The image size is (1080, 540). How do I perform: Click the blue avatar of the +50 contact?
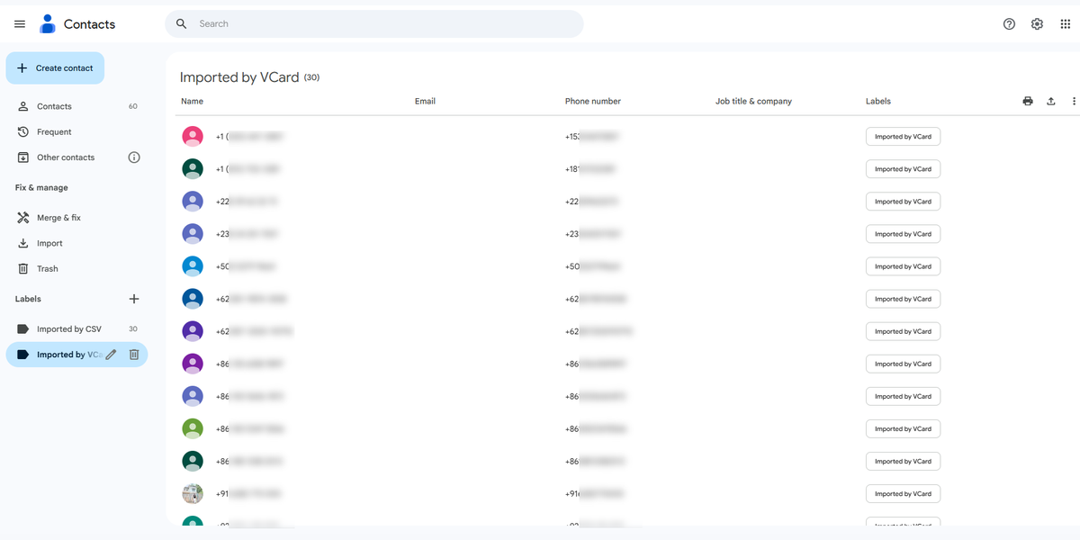pyautogui.click(x=193, y=266)
